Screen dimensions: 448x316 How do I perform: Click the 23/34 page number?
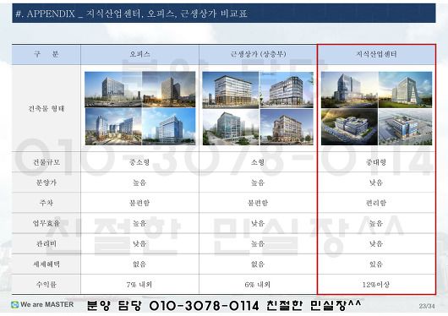click(x=427, y=306)
